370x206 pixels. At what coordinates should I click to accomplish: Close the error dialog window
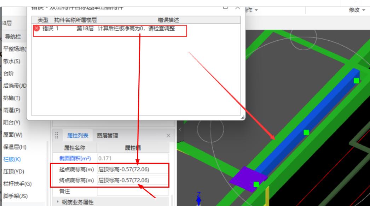click(238, 8)
